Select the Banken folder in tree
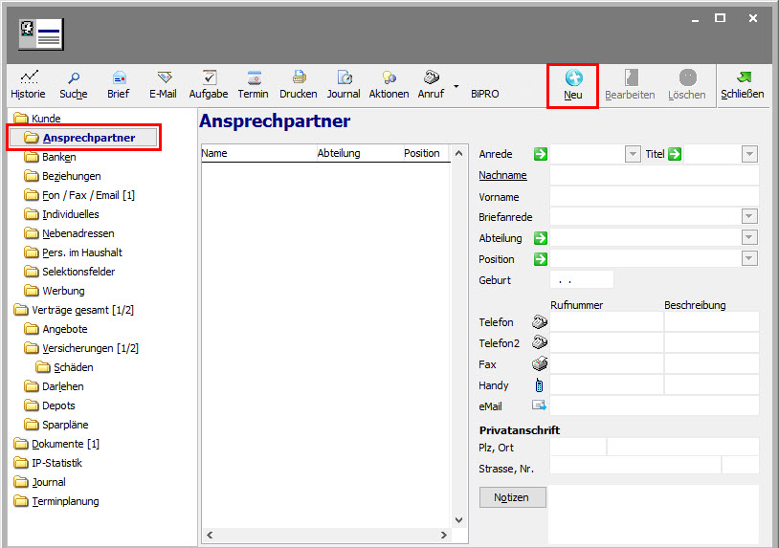779x548 pixels. 59,157
